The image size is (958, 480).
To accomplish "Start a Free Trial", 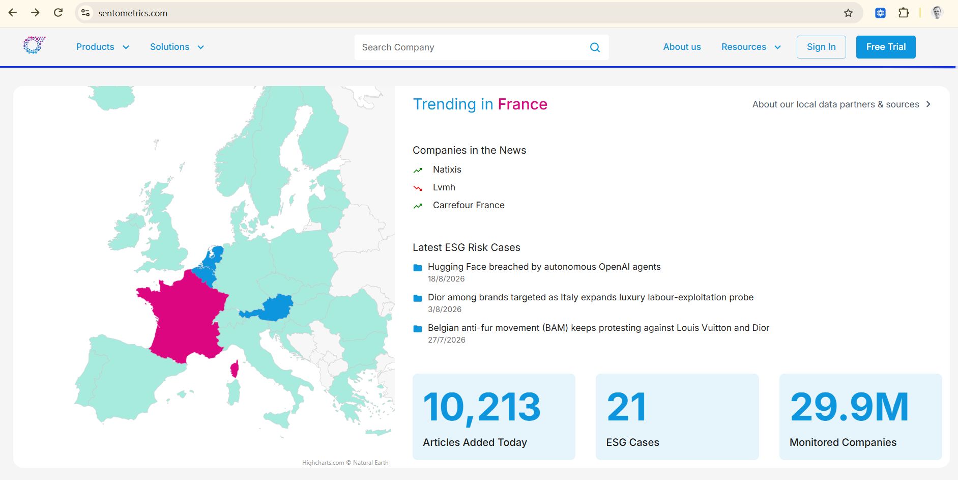I will pyautogui.click(x=886, y=47).
